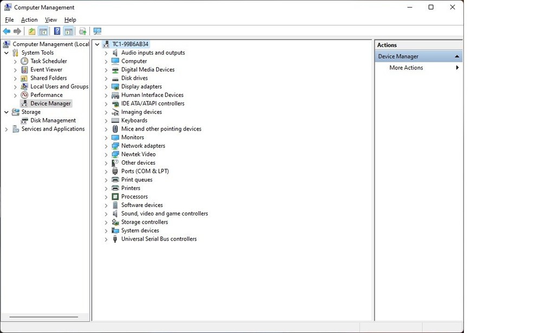542x333 pixels.
Task: Open the Action menu
Action: 29,19
